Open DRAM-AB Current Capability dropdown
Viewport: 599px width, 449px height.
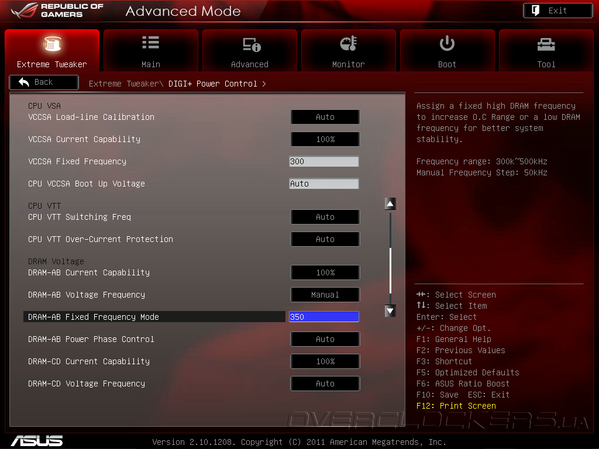click(325, 272)
